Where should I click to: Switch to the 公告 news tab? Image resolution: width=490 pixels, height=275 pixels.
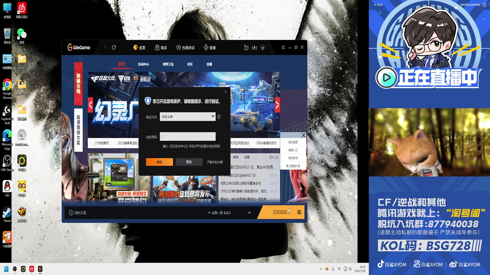click(247, 157)
